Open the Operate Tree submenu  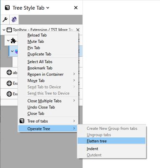48,129
